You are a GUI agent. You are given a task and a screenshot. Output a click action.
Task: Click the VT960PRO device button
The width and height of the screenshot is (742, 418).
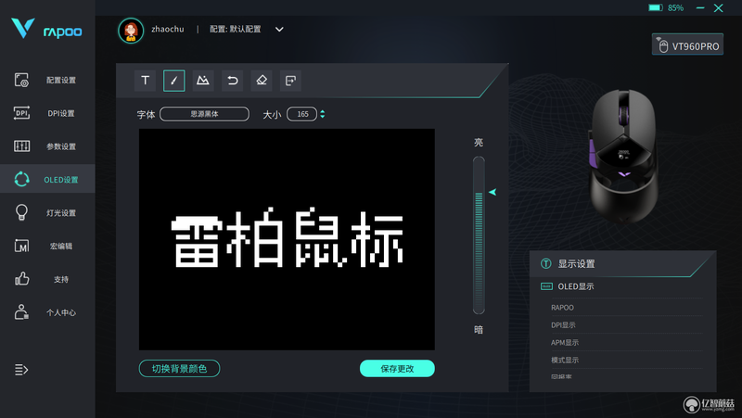click(687, 44)
